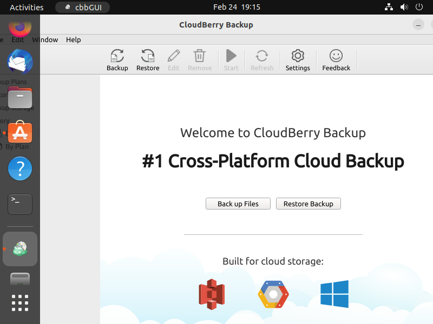Click the cbbGUI app menu in top bar

(x=83, y=7)
